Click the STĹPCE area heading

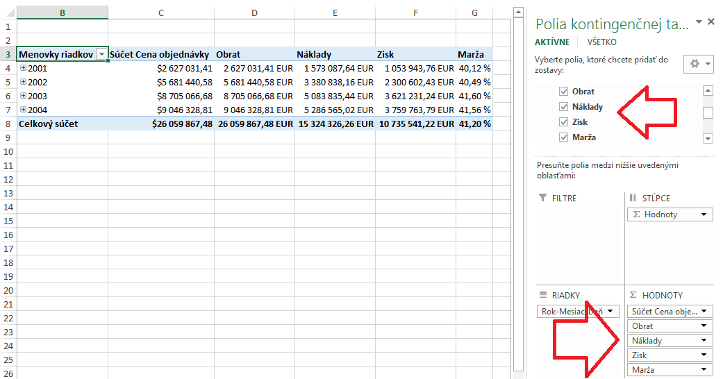[x=656, y=199]
